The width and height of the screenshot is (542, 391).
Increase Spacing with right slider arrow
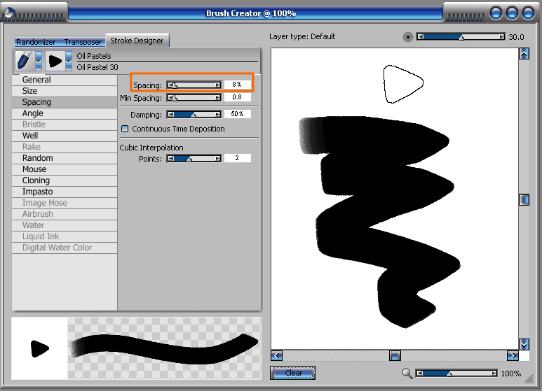218,85
